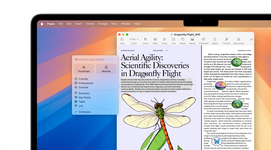This screenshot has height=150, width=271.
Task: Click the green dragonfly inline image
Action: [x=236, y=62]
